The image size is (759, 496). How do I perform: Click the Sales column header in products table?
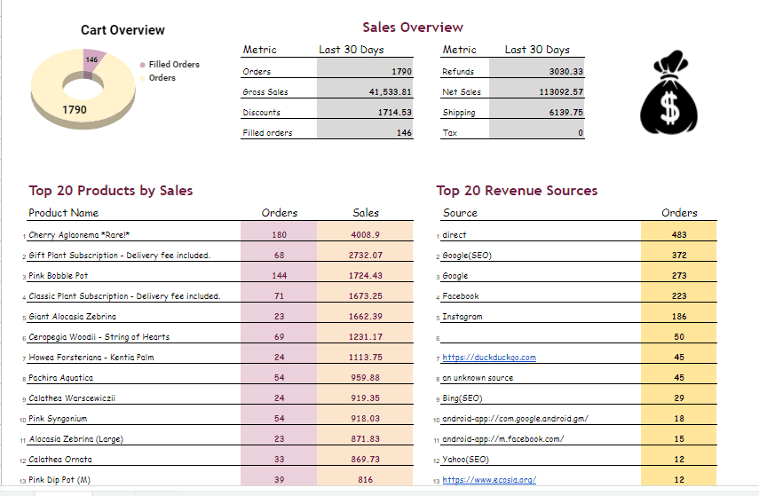(366, 213)
